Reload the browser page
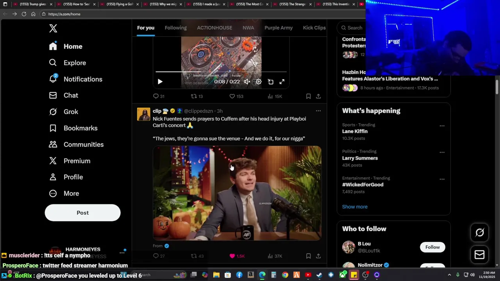The width and height of the screenshot is (500, 281). coord(24,14)
